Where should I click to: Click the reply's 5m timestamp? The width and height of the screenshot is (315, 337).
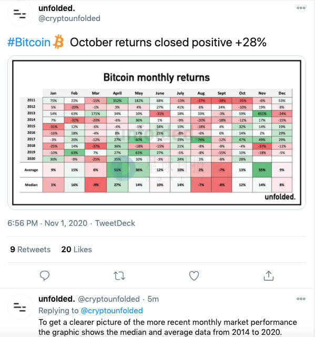[x=153, y=299]
